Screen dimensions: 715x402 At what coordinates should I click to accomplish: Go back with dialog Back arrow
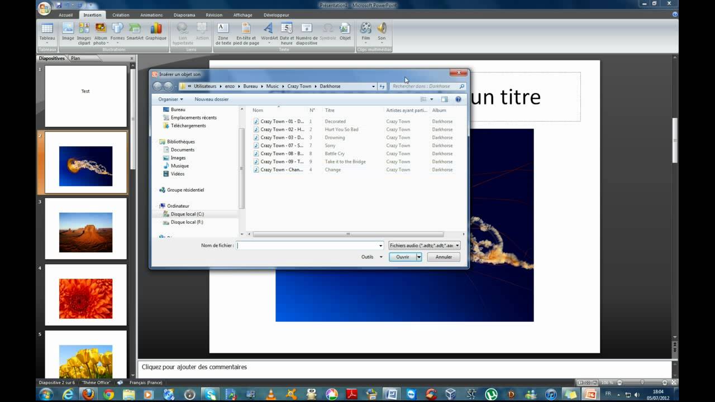tap(157, 87)
